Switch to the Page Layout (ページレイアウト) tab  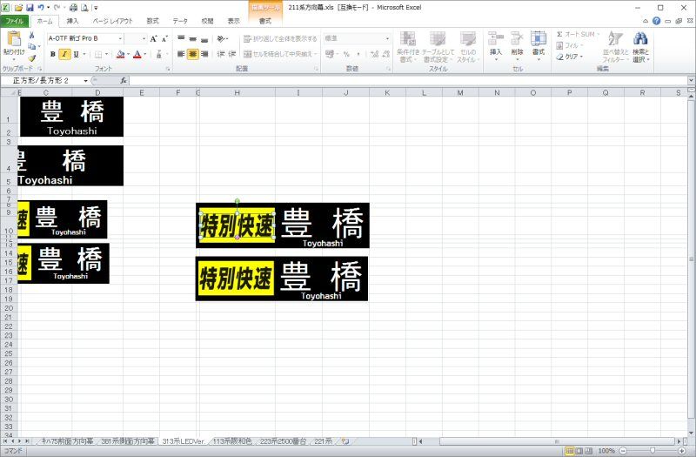coord(113,21)
